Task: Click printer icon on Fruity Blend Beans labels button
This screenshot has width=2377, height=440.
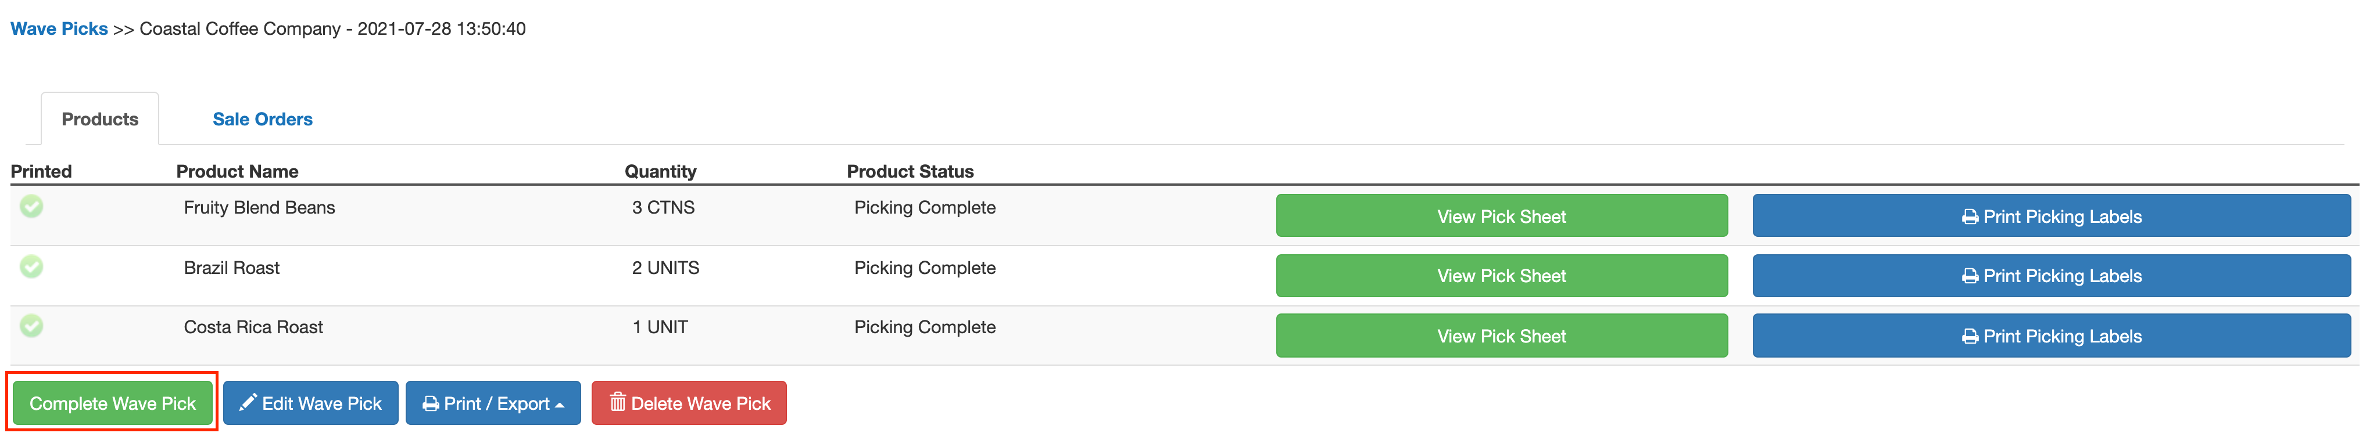Action: 1969,217
